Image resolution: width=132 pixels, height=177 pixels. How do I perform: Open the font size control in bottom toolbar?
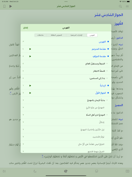4,171
